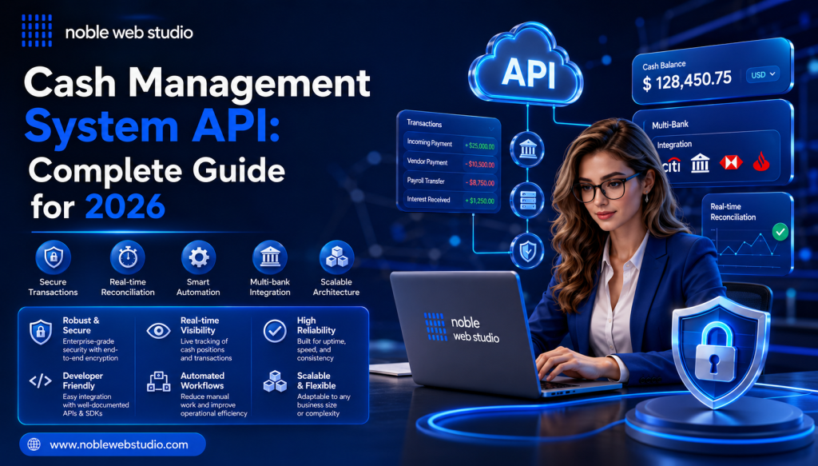The height and width of the screenshot is (466, 818).
Task: Click the Automated Workflows diagram icon
Action: coord(159,381)
